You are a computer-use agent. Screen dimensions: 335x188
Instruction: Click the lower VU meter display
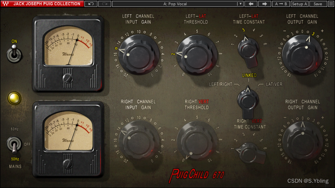pyautogui.click(x=68, y=131)
